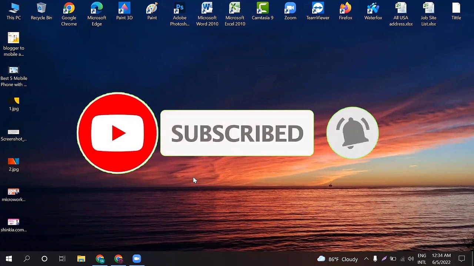Select the 1.jpg image file
Screen dimensions: 474x266
pyautogui.click(x=14, y=104)
